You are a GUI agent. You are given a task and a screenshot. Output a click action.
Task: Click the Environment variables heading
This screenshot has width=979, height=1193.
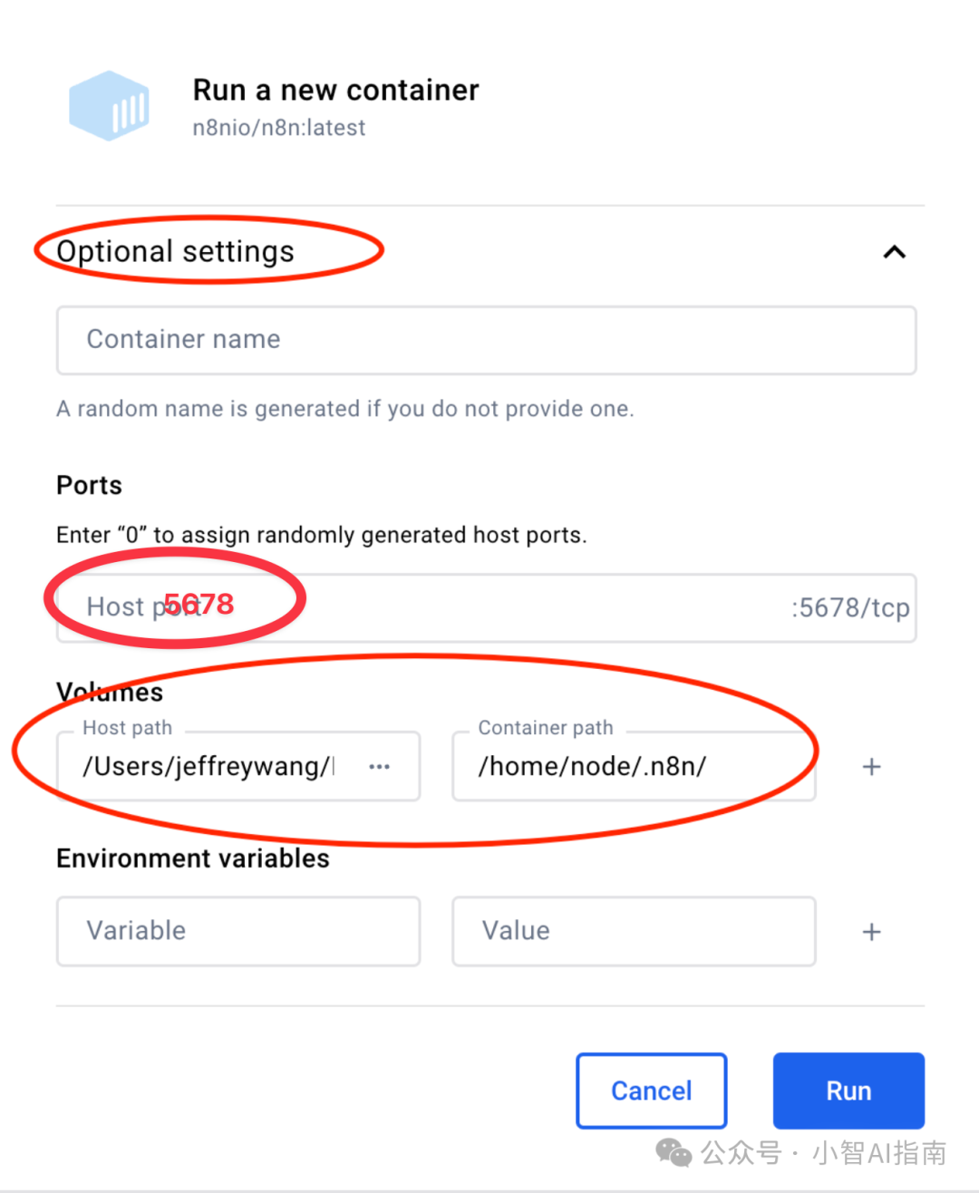[x=193, y=858]
